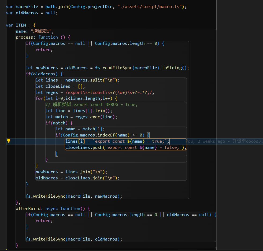Click the 'closeLines.push' statement
The height and width of the screenshot is (251, 263).
coord(126,147)
